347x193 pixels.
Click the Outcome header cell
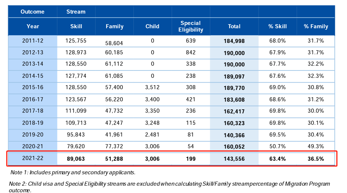pyautogui.click(x=32, y=12)
